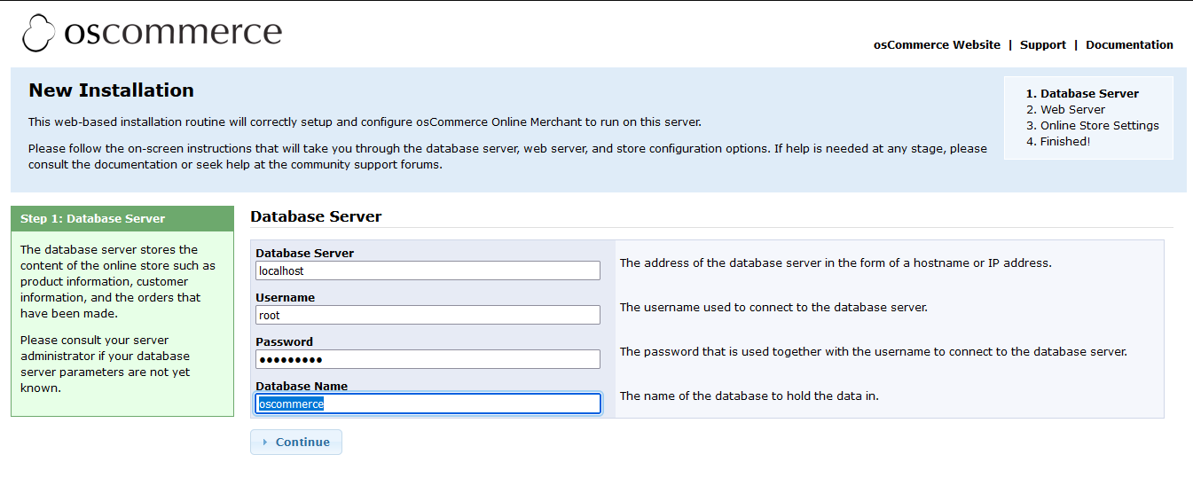Screen dimensions: 1193x478
Task: Click the Password field label
Action: click(x=284, y=342)
